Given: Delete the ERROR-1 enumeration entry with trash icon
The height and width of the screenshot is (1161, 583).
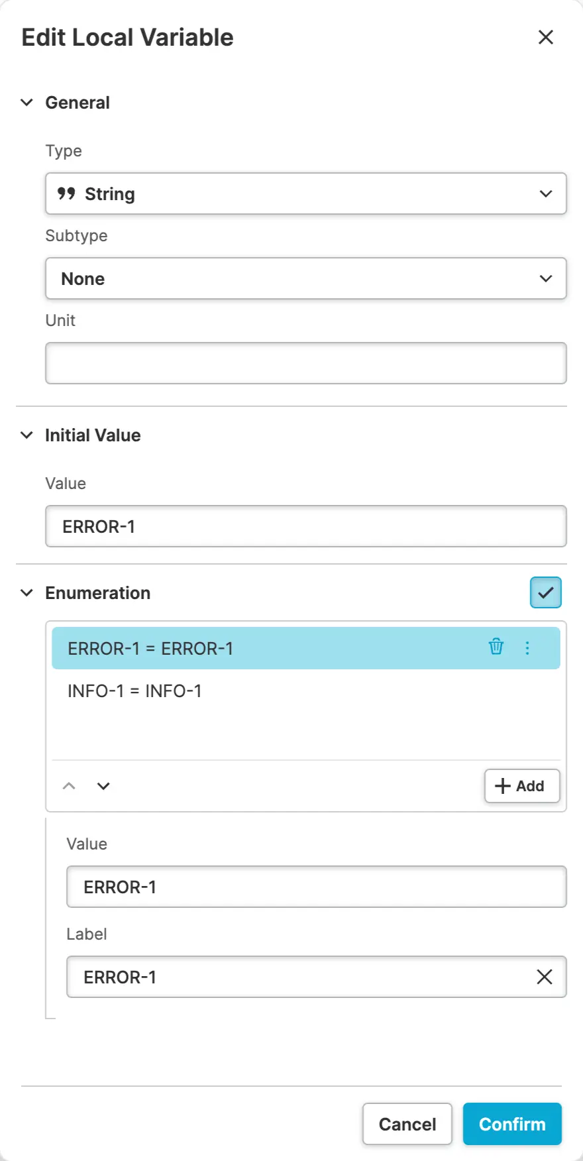Looking at the screenshot, I should (x=496, y=647).
